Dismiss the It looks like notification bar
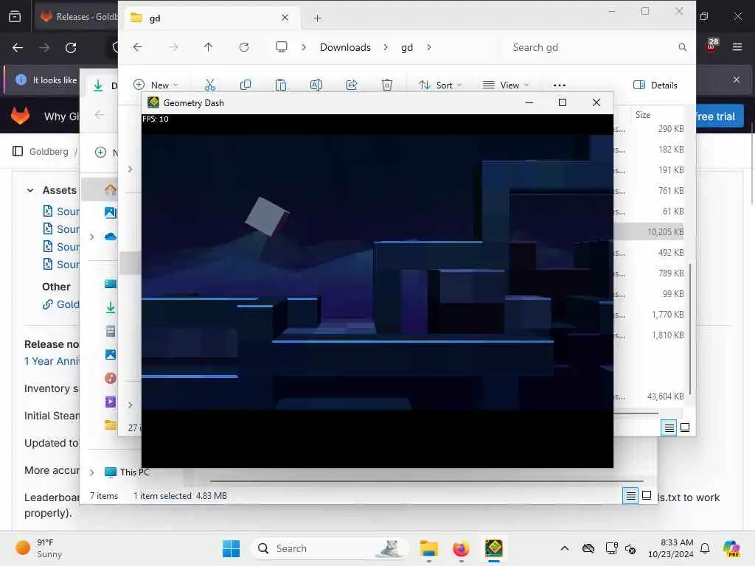Screen dimensions: 755x566 tap(737, 80)
